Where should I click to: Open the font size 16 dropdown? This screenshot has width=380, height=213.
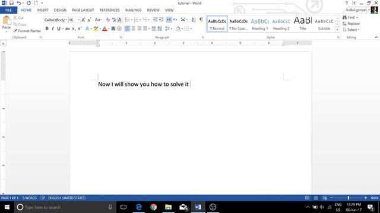tap(79, 20)
